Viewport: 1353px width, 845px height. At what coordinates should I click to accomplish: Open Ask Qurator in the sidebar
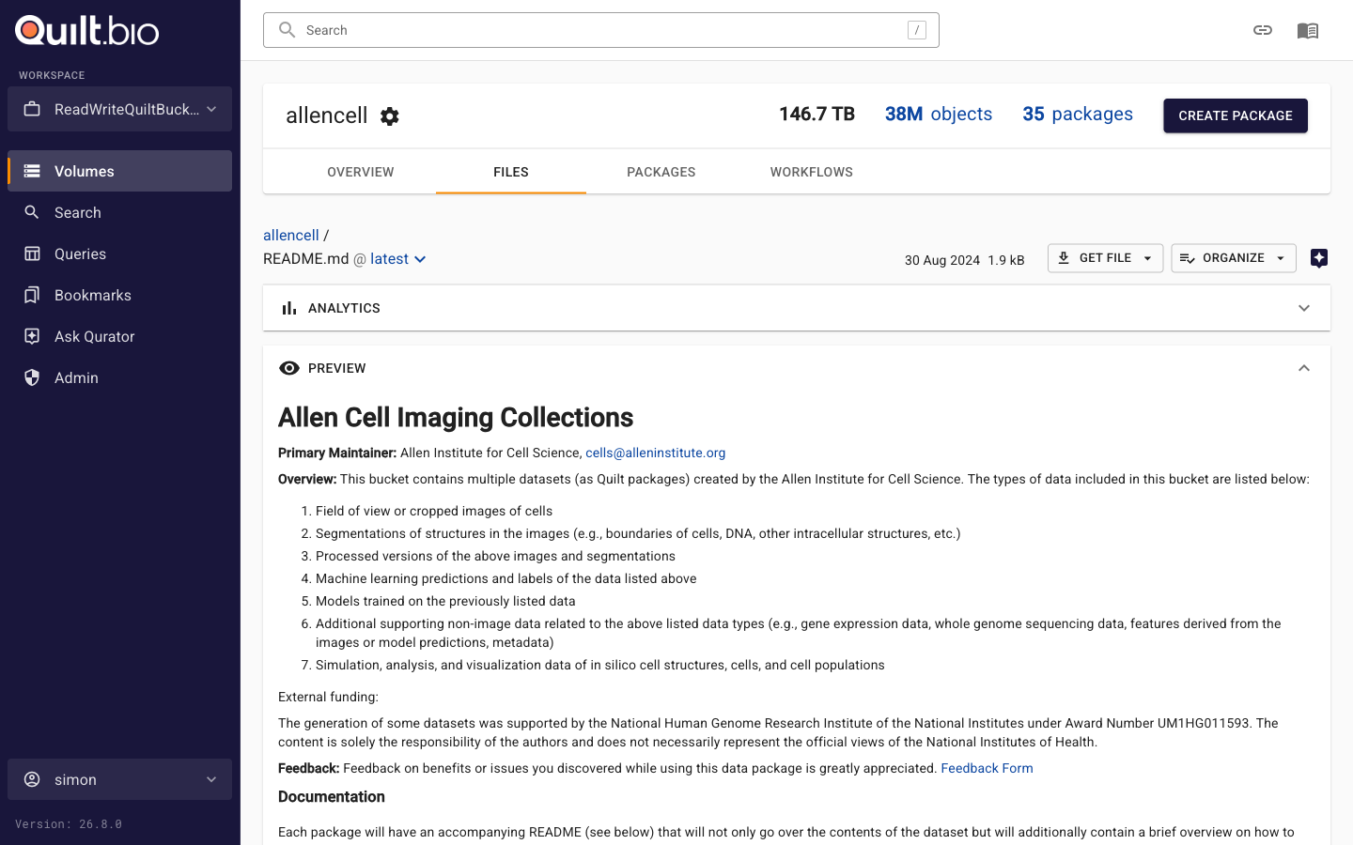[x=119, y=336]
